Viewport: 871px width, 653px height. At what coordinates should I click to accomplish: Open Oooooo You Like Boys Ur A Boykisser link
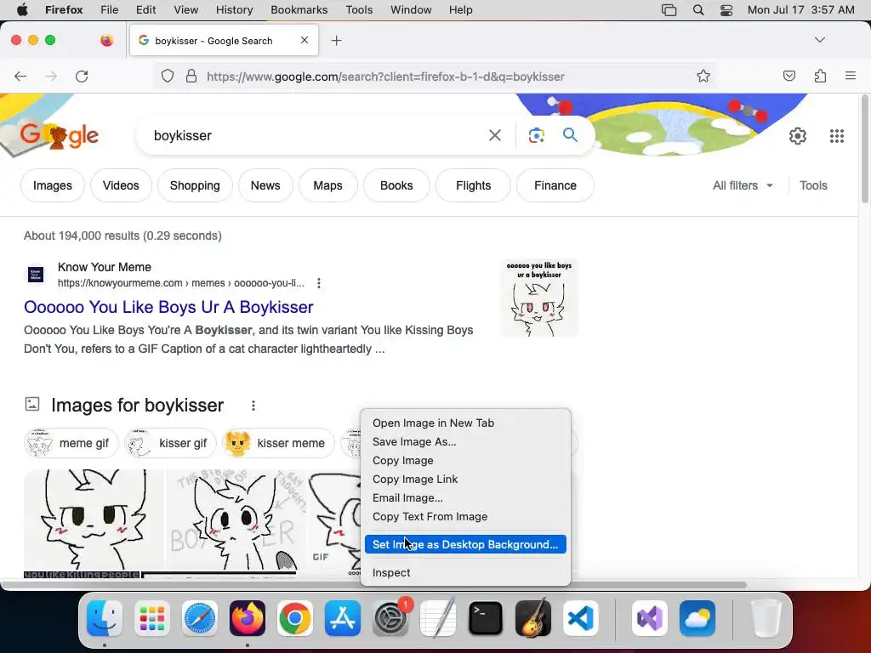(168, 307)
